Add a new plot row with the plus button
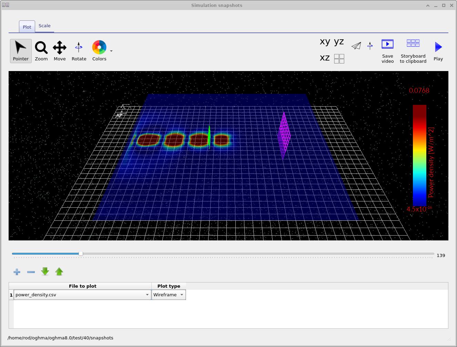Viewport: 457px width, 347px height. [x=17, y=272]
